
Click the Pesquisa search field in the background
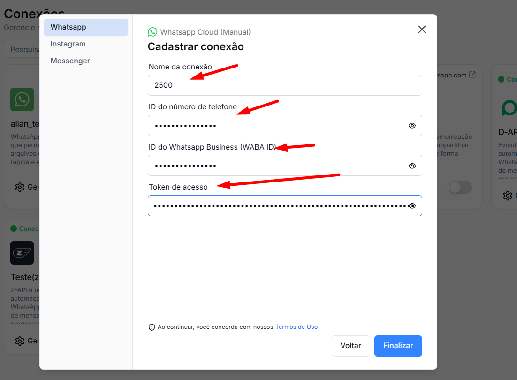(x=22, y=49)
